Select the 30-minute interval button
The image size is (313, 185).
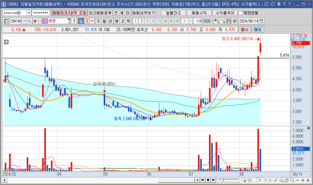165,21
